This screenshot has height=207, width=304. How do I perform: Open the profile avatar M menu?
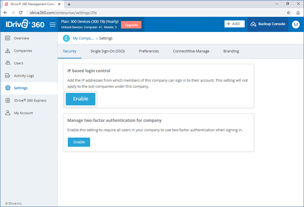pyautogui.click(x=296, y=24)
